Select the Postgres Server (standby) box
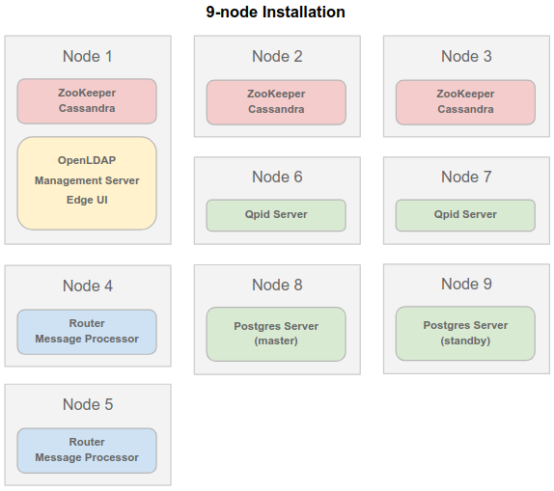This screenshot has width=554, height=491. [465, 333]
